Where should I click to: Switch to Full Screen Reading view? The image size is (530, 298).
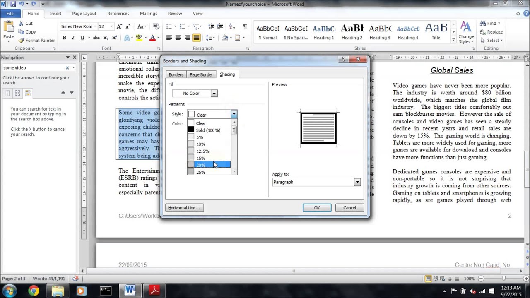point(436,279)
